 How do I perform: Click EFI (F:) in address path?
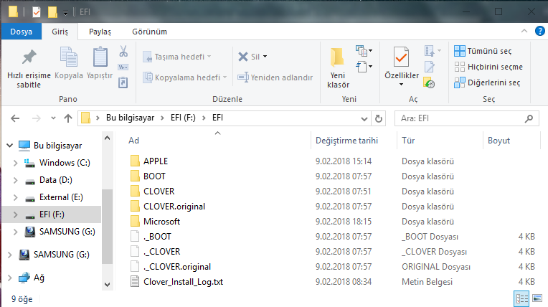183,118
